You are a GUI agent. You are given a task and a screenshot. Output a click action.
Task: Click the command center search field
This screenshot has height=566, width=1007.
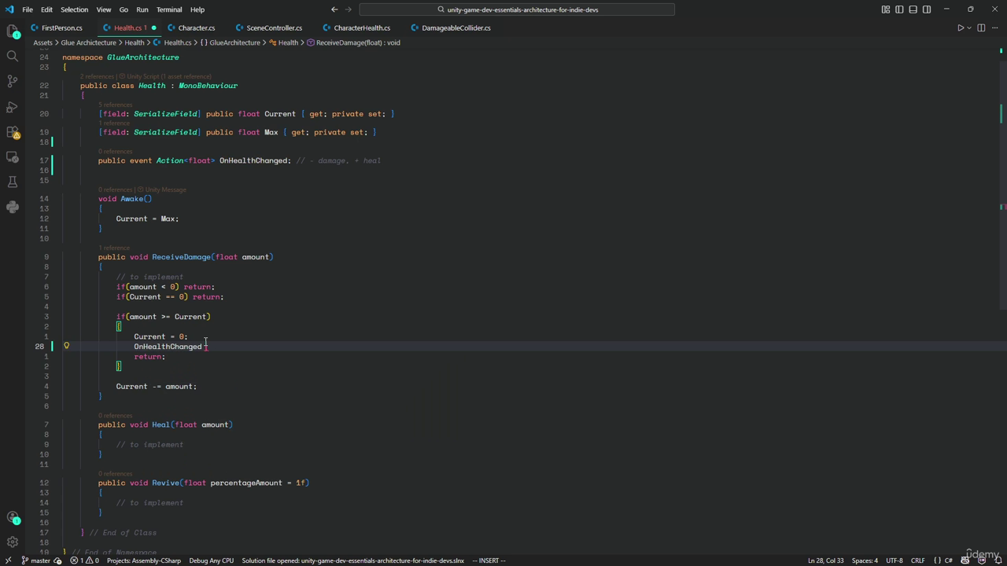tap(517, 9)
